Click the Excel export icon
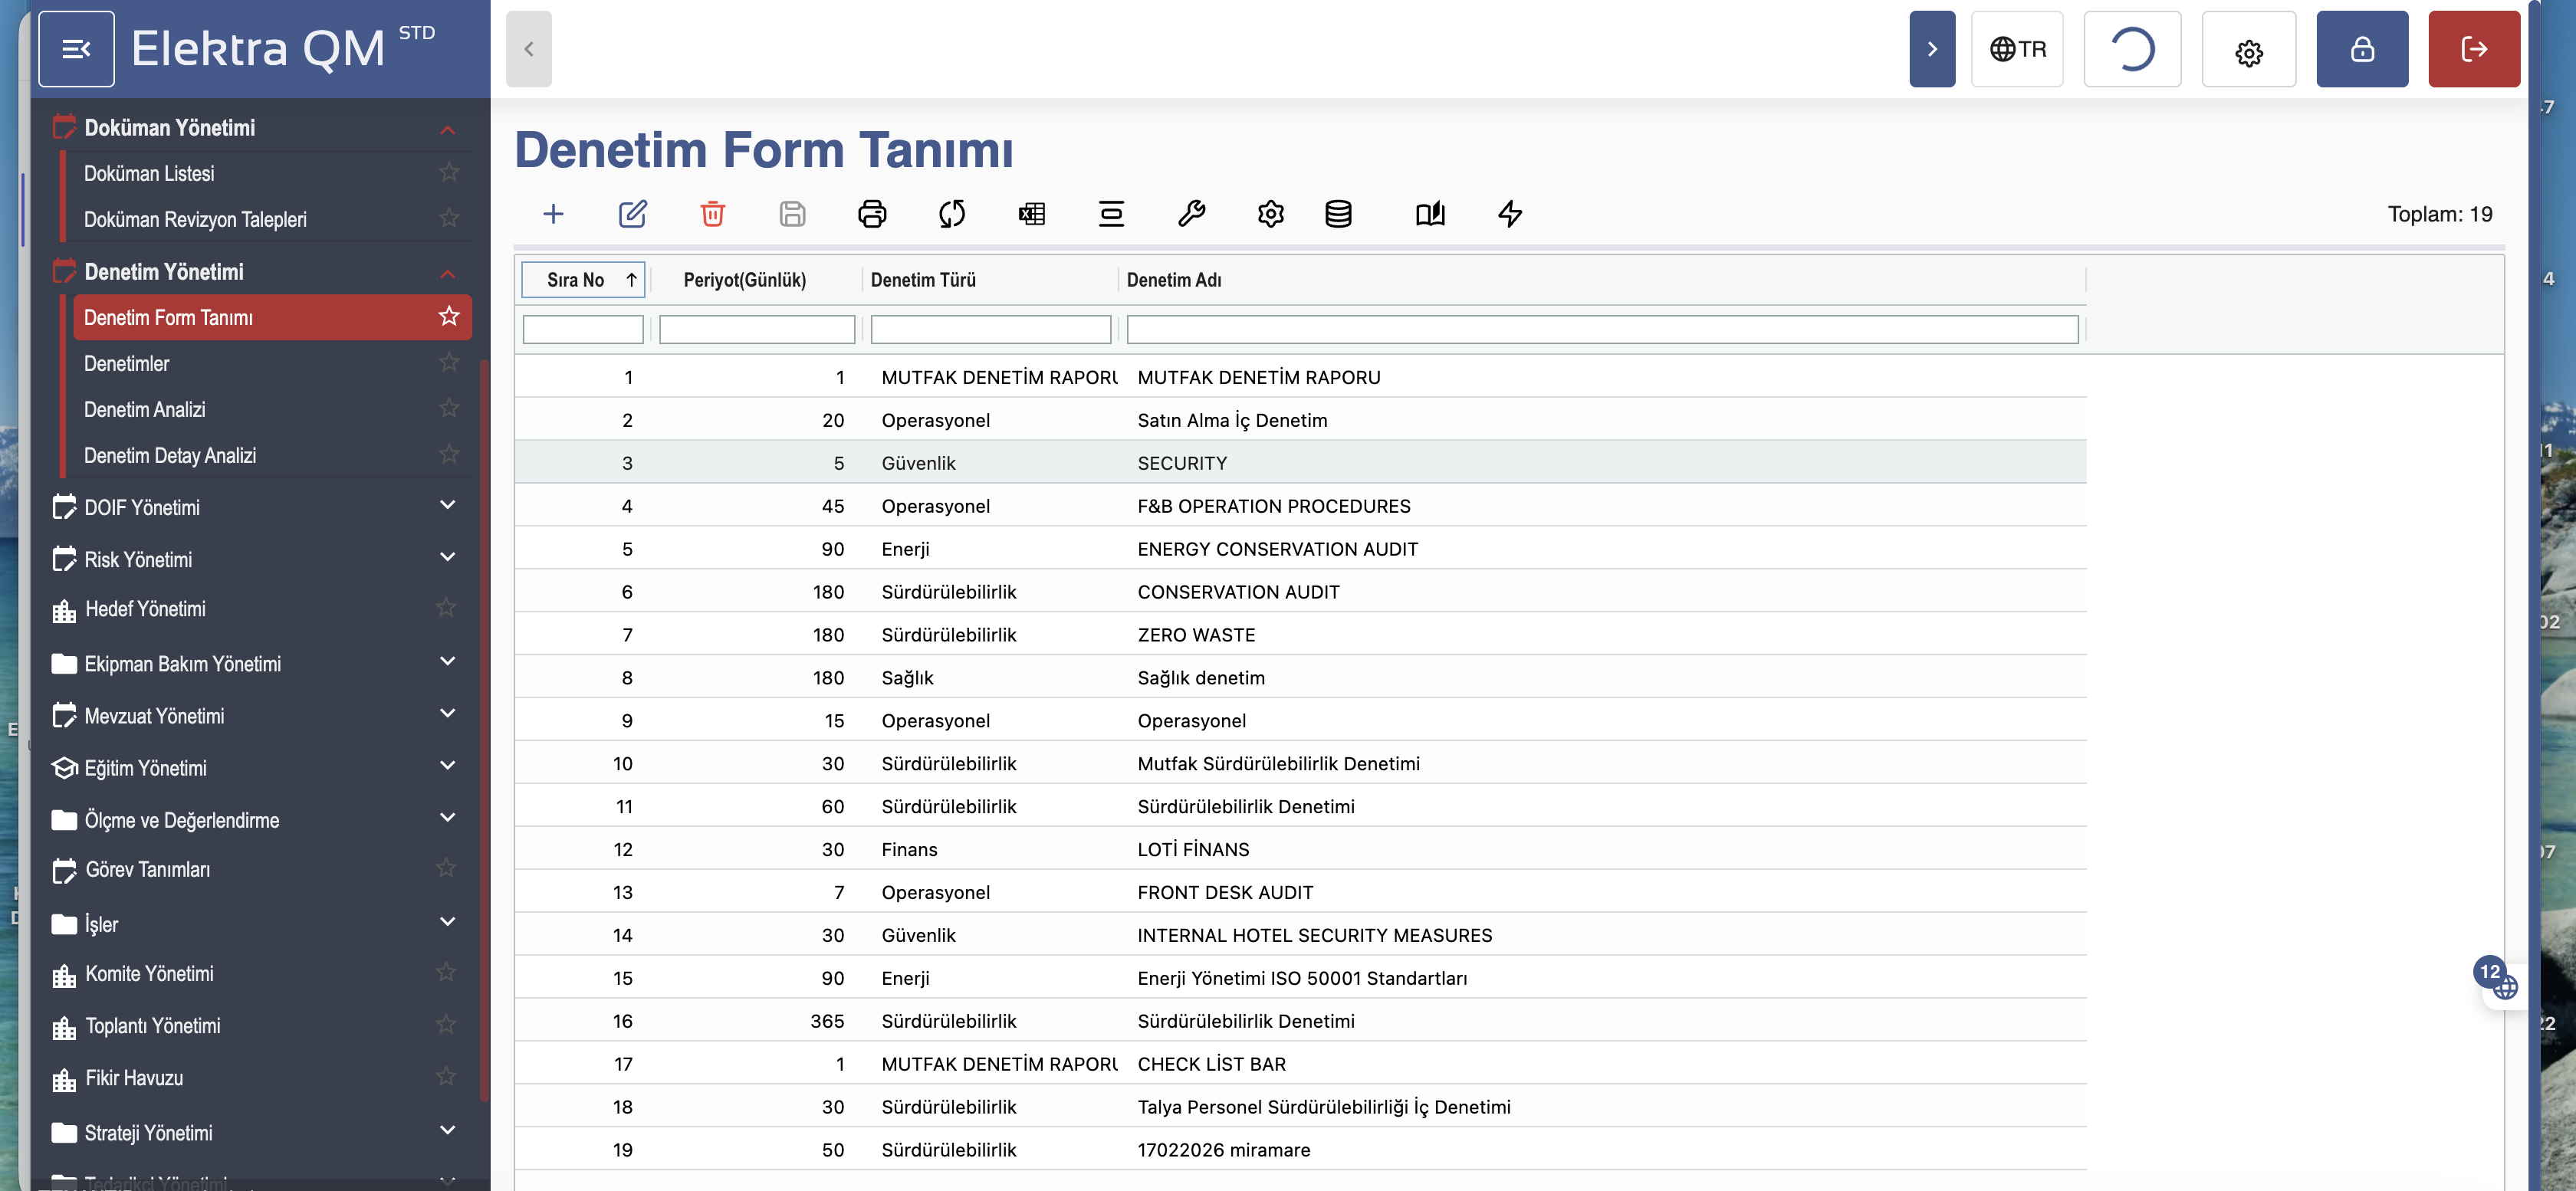The width and height of the screenshot is (2576, 1191). coord(1031,214)
